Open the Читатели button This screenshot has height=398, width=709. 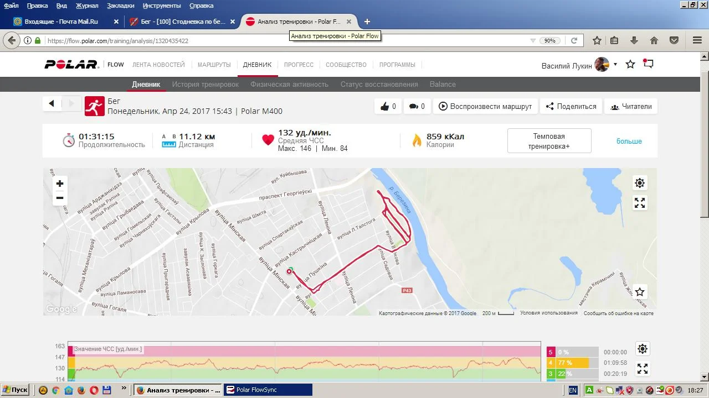631,107
